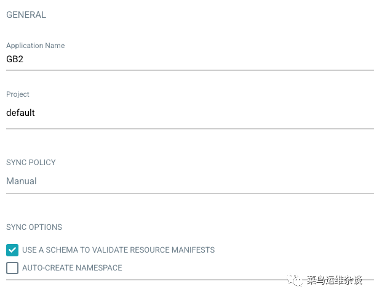Open the Project 'default' selector
374x297 pixels.
coord(190,113)
